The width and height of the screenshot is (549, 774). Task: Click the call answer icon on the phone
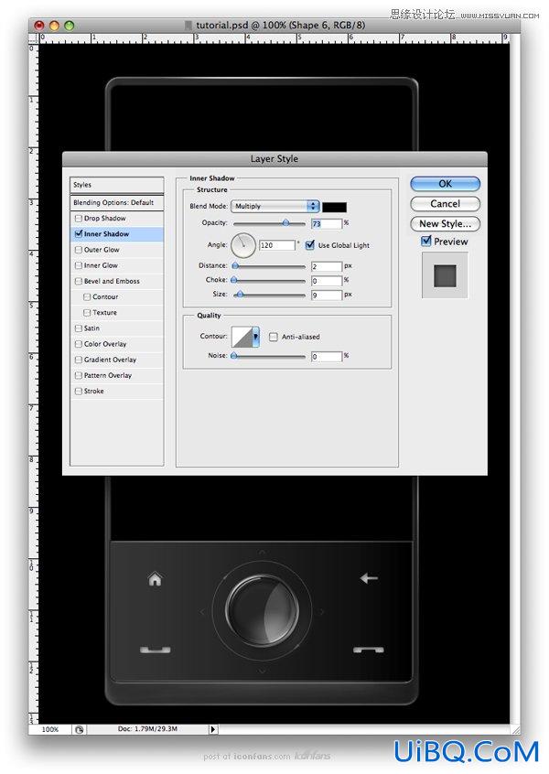pos(155,650)
